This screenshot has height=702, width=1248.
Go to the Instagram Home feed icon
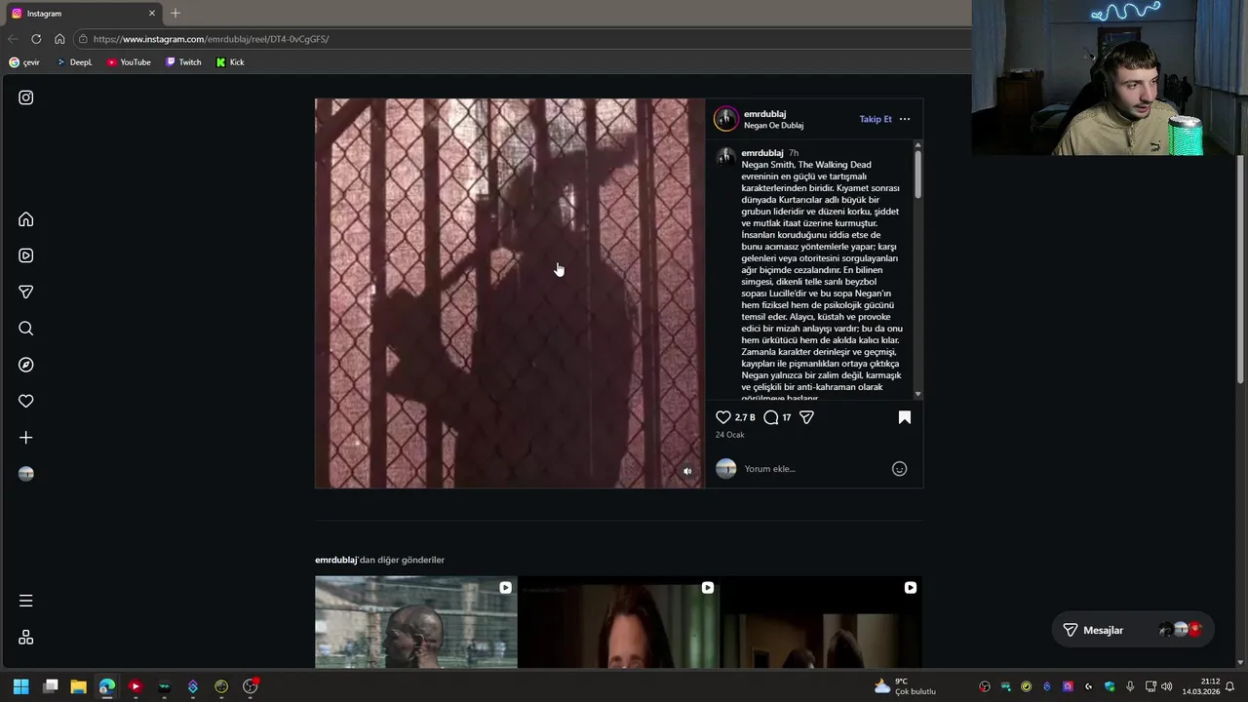[26, 219]
